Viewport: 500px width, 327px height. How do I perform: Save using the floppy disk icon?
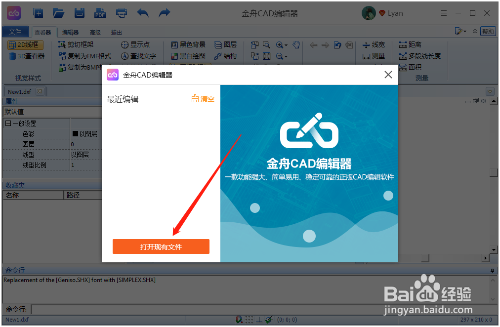[80, 13]
